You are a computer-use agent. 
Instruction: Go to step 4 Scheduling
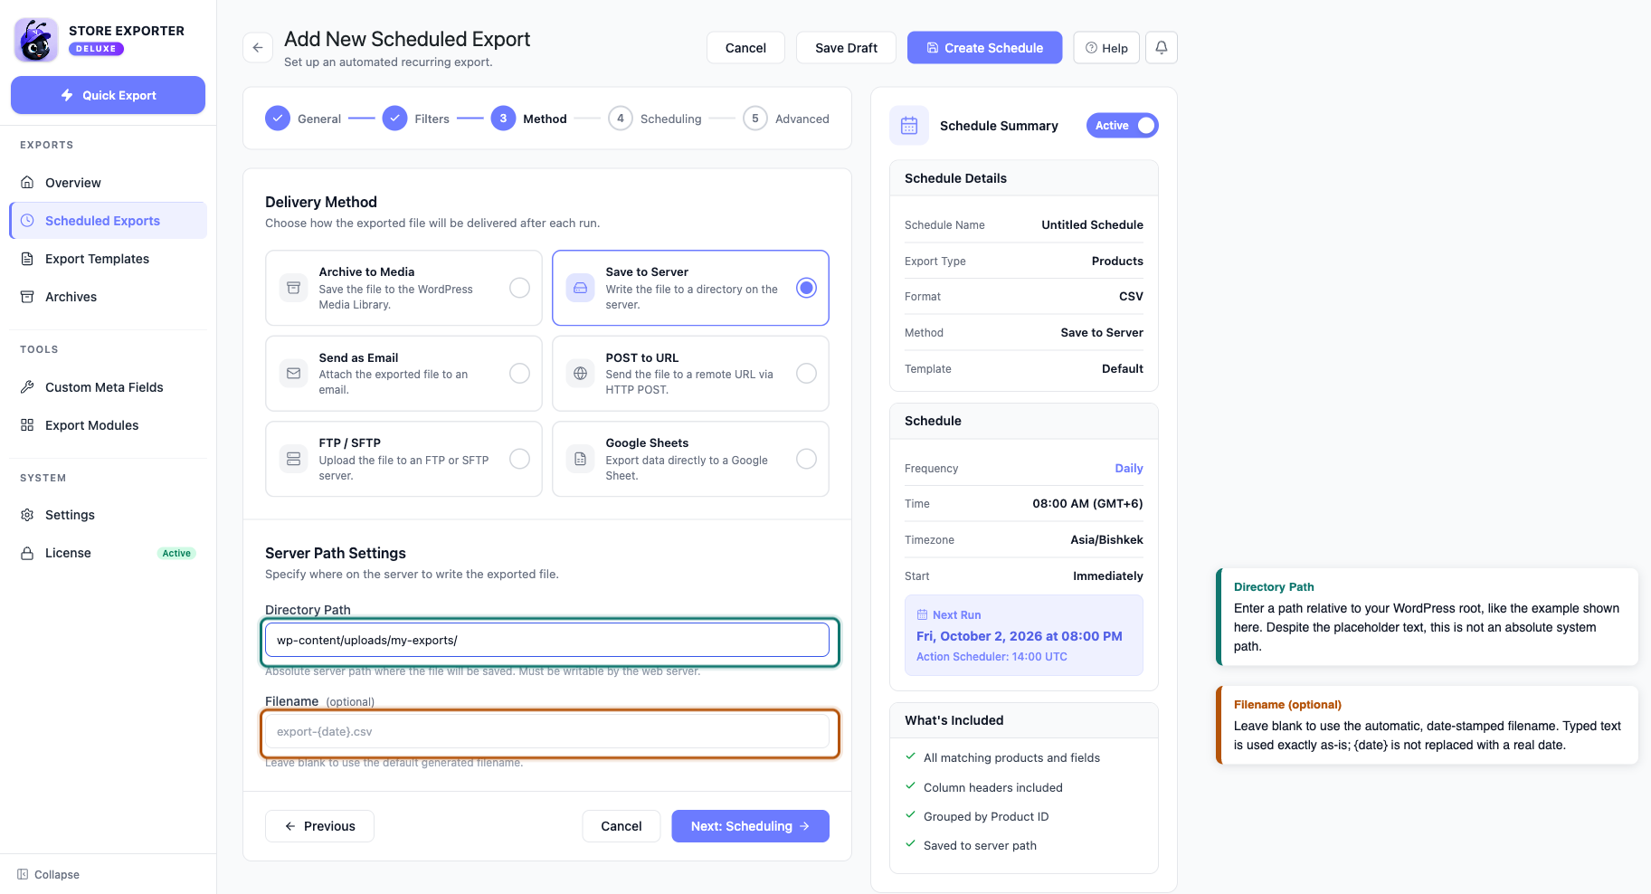click(656, 119)
